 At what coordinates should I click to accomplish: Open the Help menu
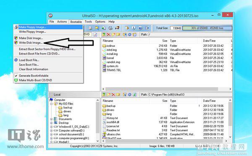pos(112,21)
